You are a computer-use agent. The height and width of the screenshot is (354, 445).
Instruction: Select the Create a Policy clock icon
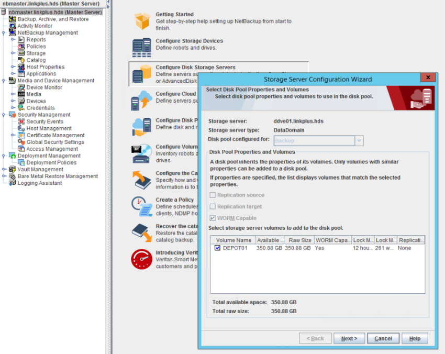point(142,206)
